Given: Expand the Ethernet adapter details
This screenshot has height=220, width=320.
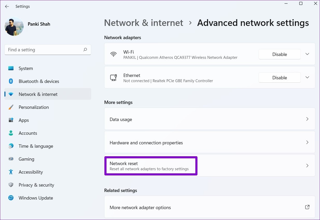Looking at the screenshot, I should pos(307,77).
